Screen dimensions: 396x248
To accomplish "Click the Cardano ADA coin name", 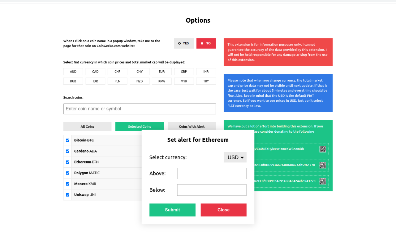I will click(x=85, y=151).
